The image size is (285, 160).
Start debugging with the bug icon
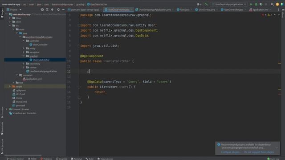pos(256,4)
